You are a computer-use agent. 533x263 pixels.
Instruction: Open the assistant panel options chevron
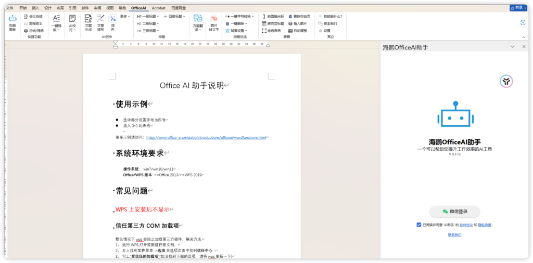pos(513,47)
